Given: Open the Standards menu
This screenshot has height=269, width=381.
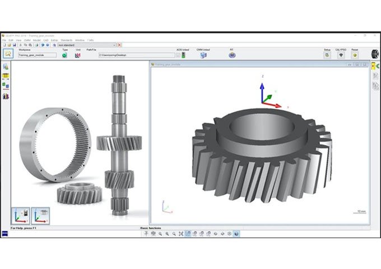Looking at the screenshot, I should click(67, 40).
